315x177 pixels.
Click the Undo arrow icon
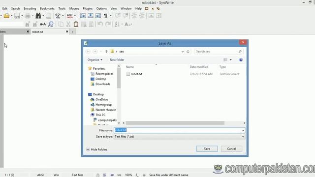coord(100,24)
